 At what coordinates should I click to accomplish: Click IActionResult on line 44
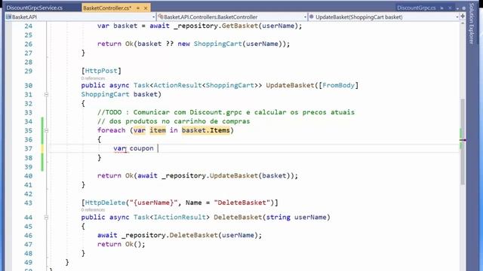(x=180, y=218)
